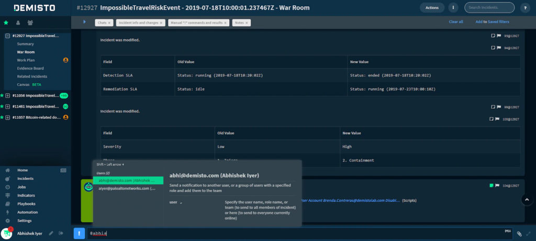This screenshot has height=241, width=536.
Task: Select aiyer@paloaltonetworks.com in the user suggestions
Action: [x=128, y=188]
